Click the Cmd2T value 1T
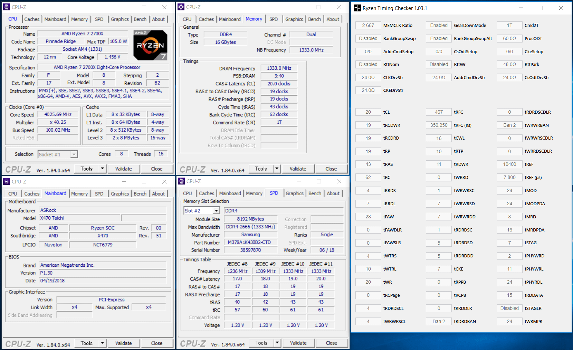 (x=509, y=25)
